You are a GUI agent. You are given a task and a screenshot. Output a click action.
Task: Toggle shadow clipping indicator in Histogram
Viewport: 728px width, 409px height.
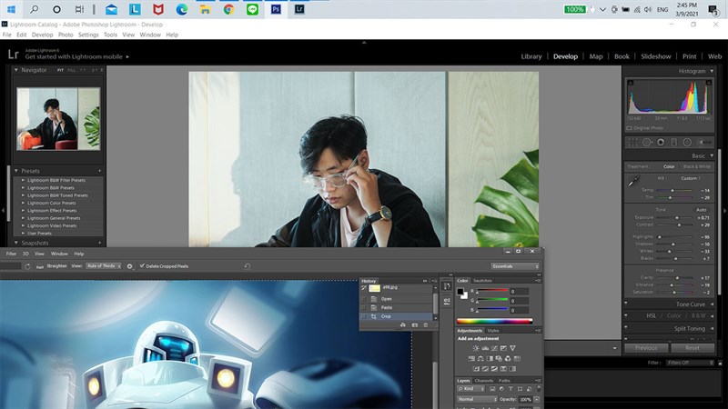coord(631,83)
